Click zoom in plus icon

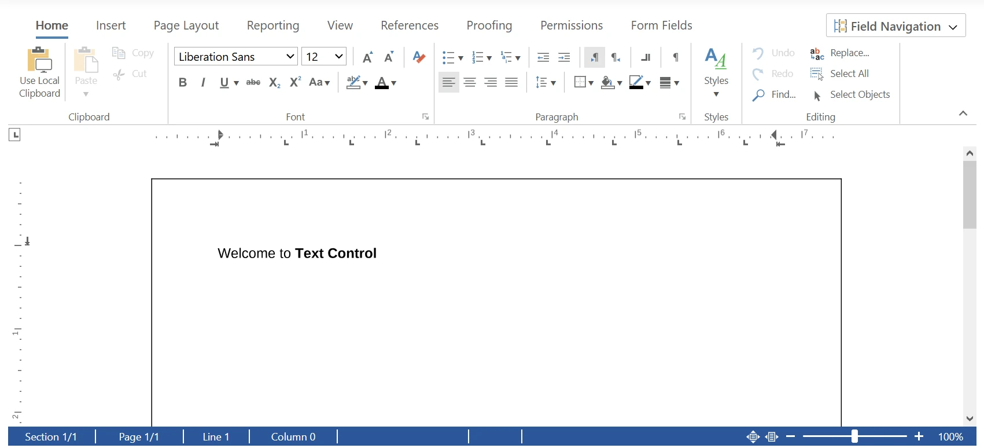(919, 437)
